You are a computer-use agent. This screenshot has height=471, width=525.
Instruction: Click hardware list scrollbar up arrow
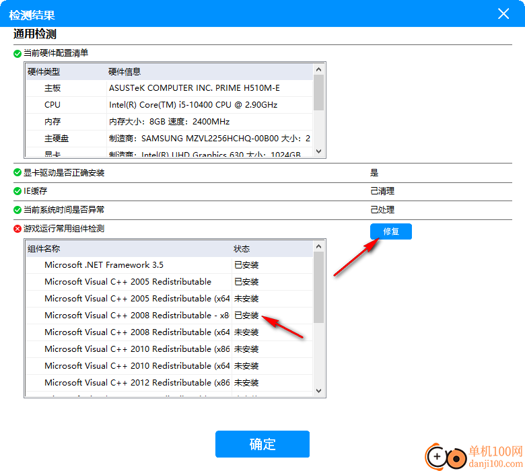coord(318,69)
